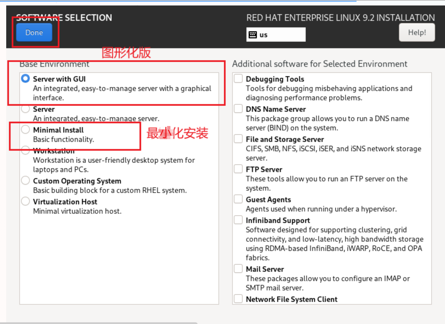
Task: Click 'Agents used when running under a hypervisor.'
Action: click(x=321, y=209)
